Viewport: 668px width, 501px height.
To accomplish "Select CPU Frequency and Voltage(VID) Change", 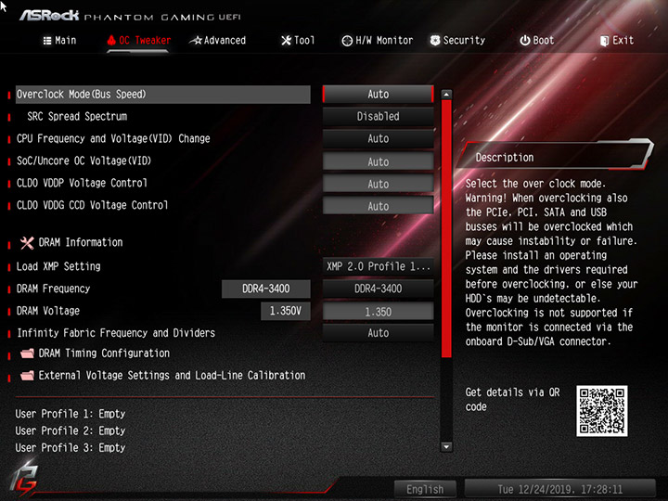I will pyautogui.click(x=113, y=138).
